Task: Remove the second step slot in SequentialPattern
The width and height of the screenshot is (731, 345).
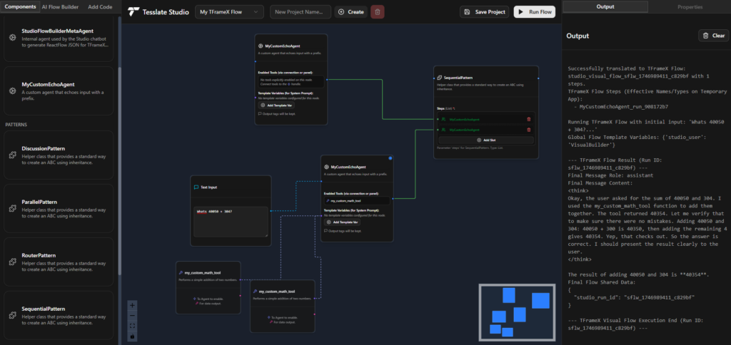Action: coord(529,130)
